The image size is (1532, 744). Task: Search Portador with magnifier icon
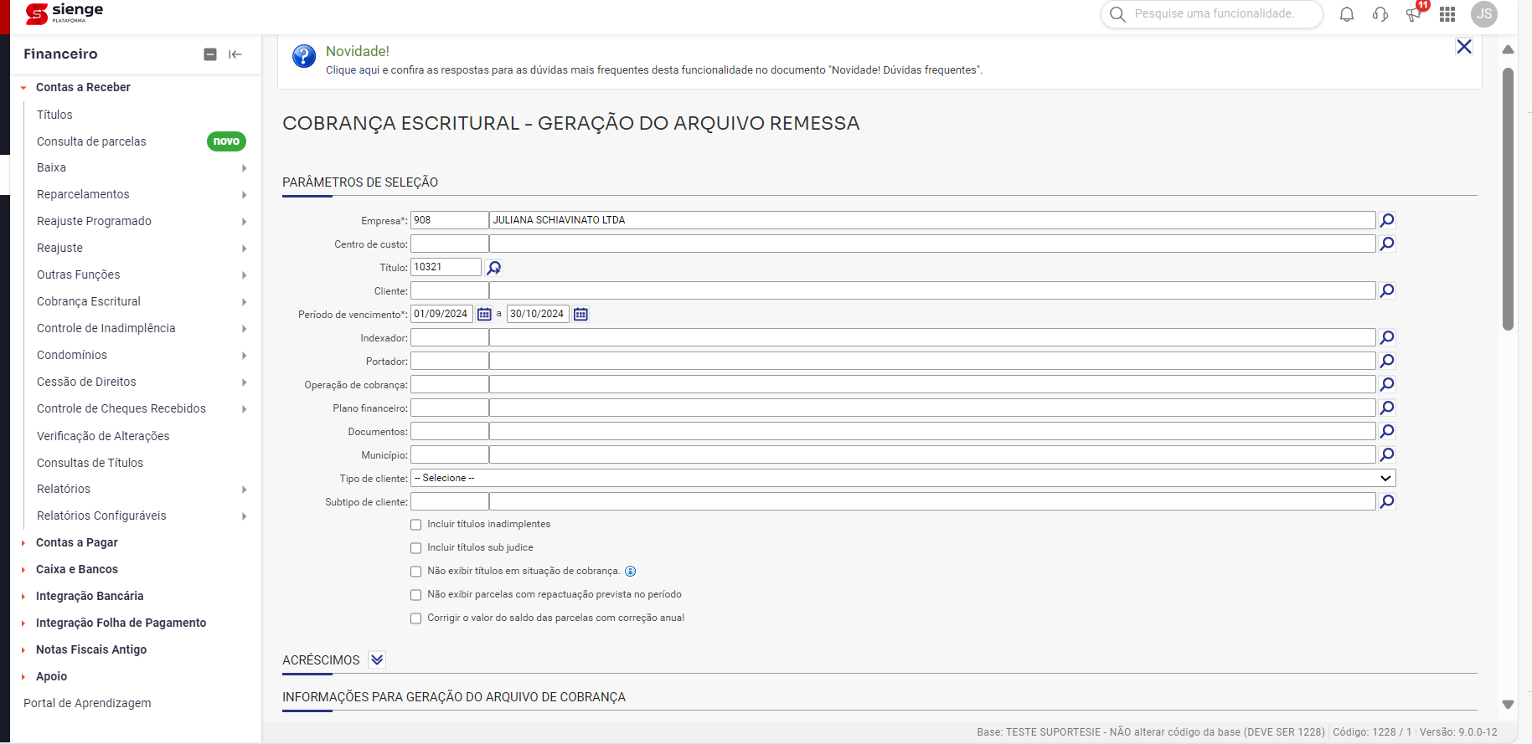pos(1387,361)
